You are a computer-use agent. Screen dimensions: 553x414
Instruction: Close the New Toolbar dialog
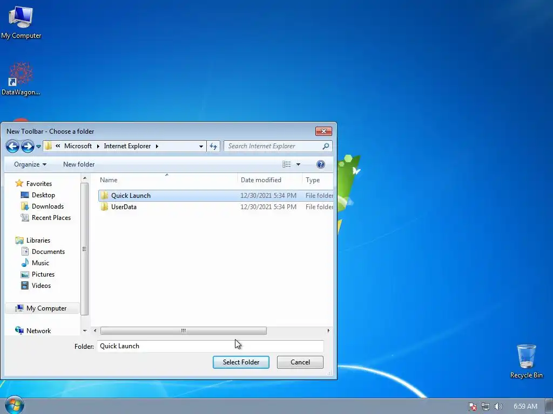pos(323,132)
